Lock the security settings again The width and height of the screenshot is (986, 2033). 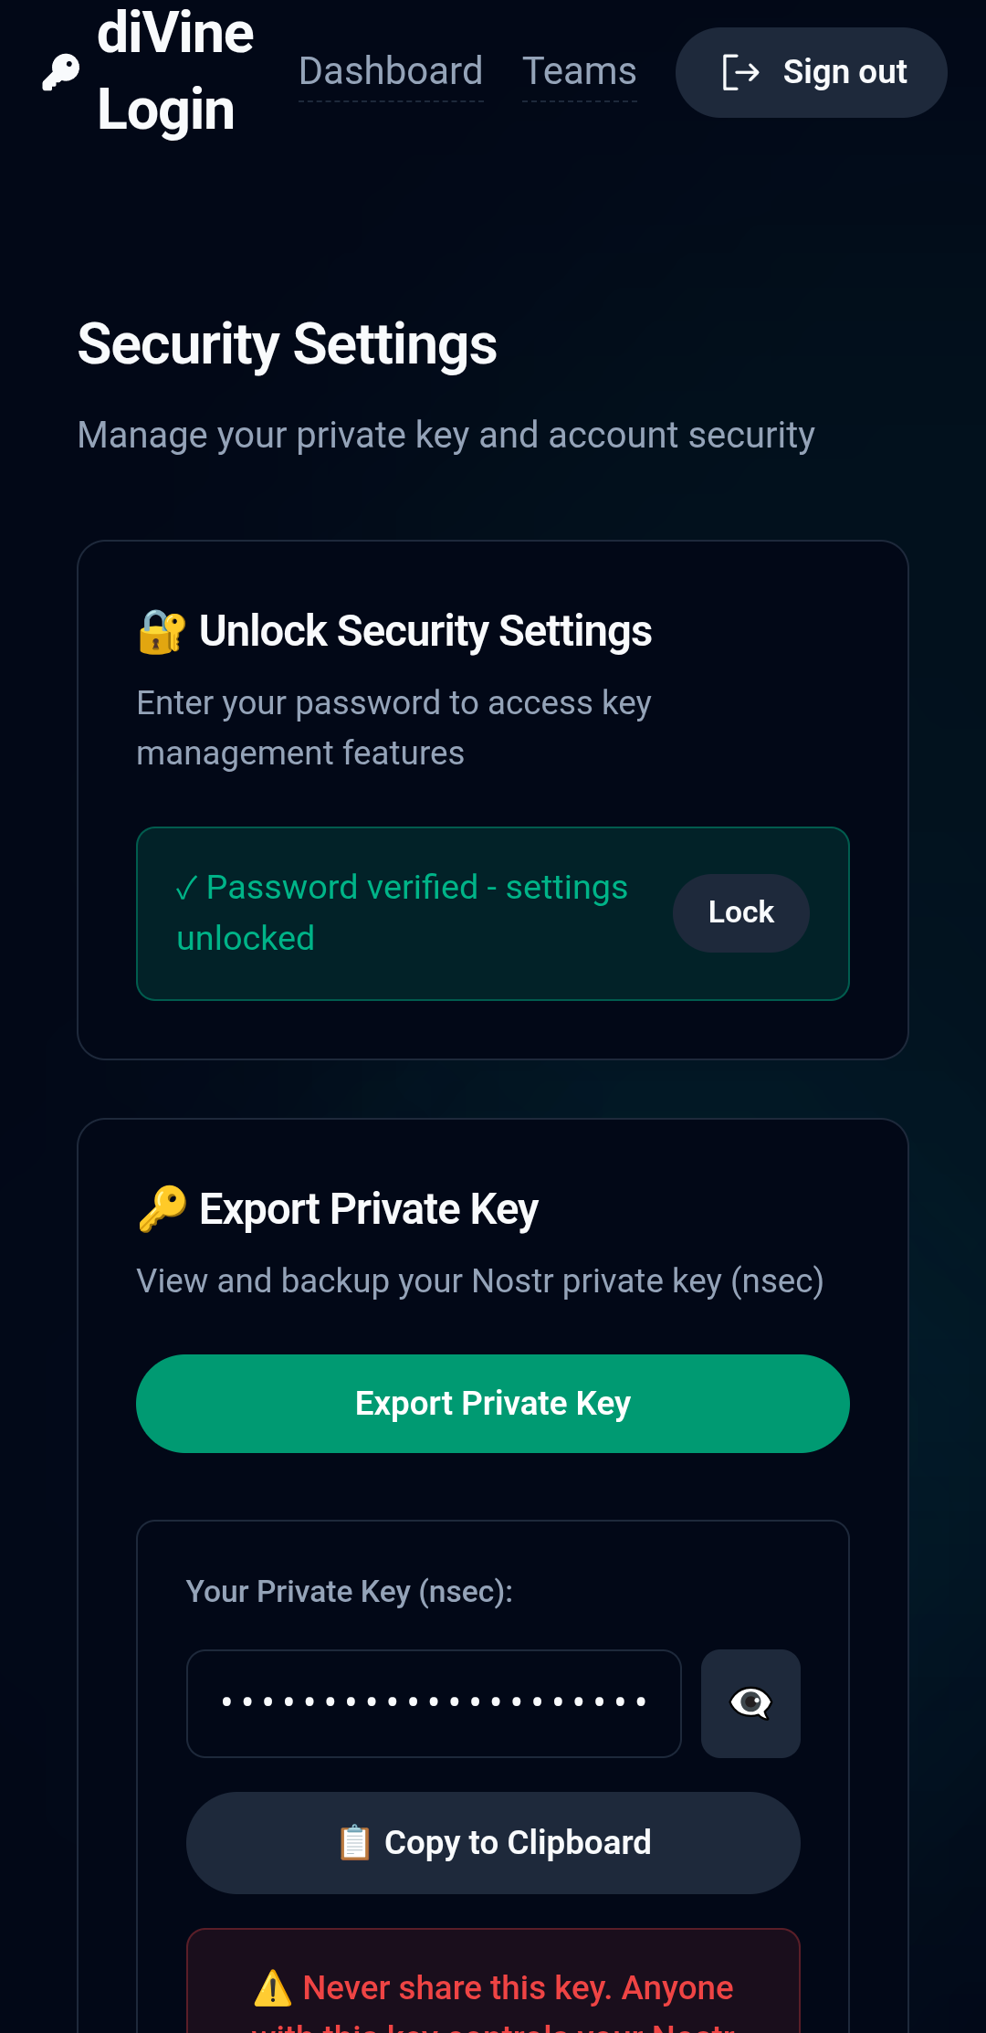click(x=740, y=912)
